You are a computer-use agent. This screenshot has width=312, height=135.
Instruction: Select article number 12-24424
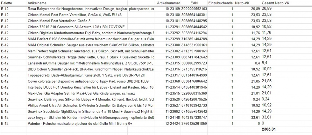[x=168, y=124]
